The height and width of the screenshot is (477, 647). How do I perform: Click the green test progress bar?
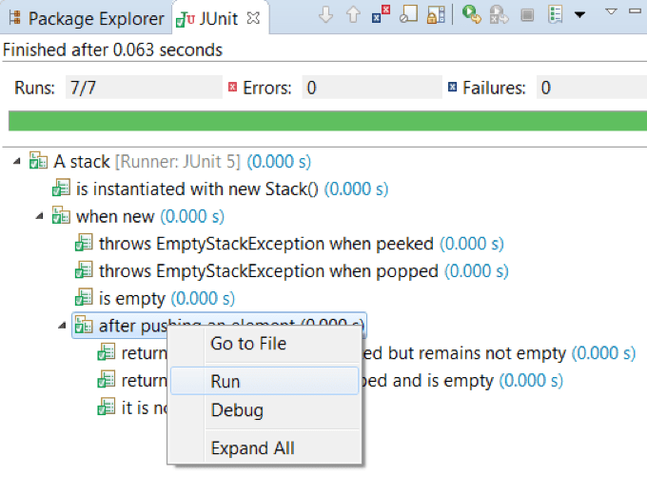click(x=327, y=121)
